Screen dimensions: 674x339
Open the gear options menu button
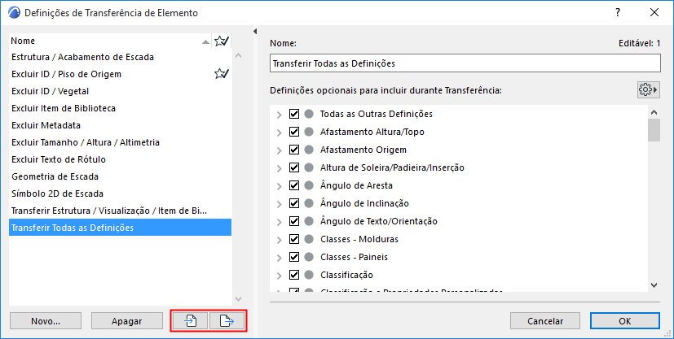tap(649, 89)
